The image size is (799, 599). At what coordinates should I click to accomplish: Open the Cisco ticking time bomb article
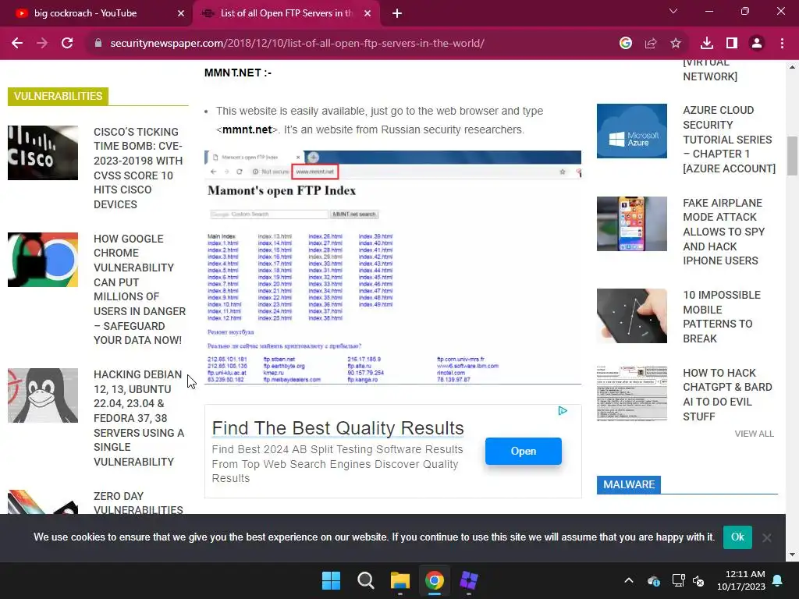coord(138,168)
